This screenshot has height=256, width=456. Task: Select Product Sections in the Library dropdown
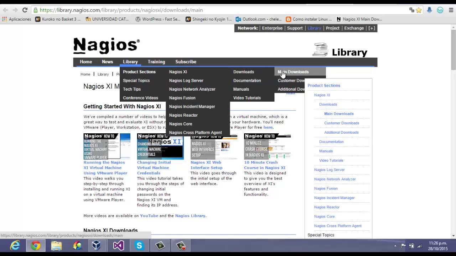click(x=139, y=72)
